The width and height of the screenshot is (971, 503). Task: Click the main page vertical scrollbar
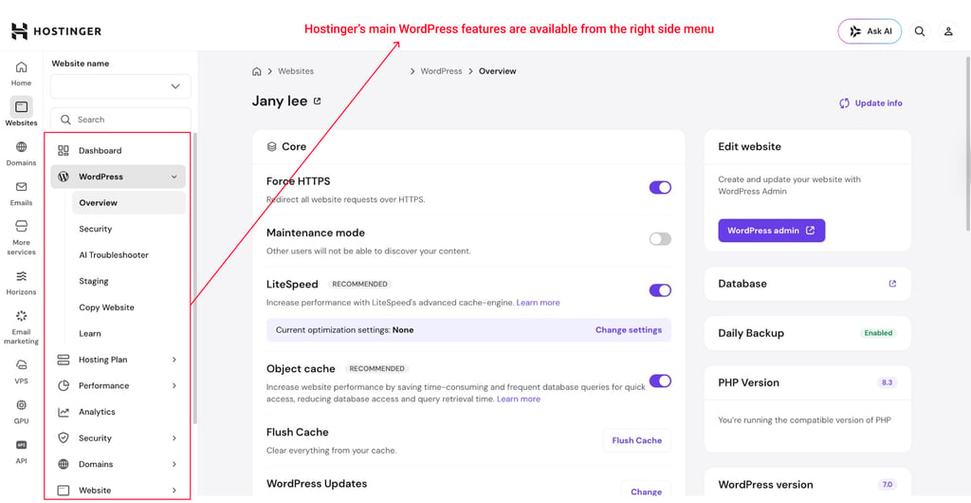(967, 143)
